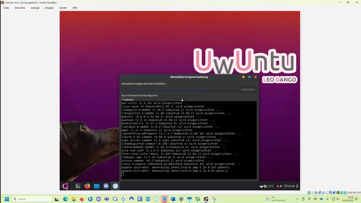Open the Eingabe menu
Viewport: 361px width, 203px height.
(49, 8)
